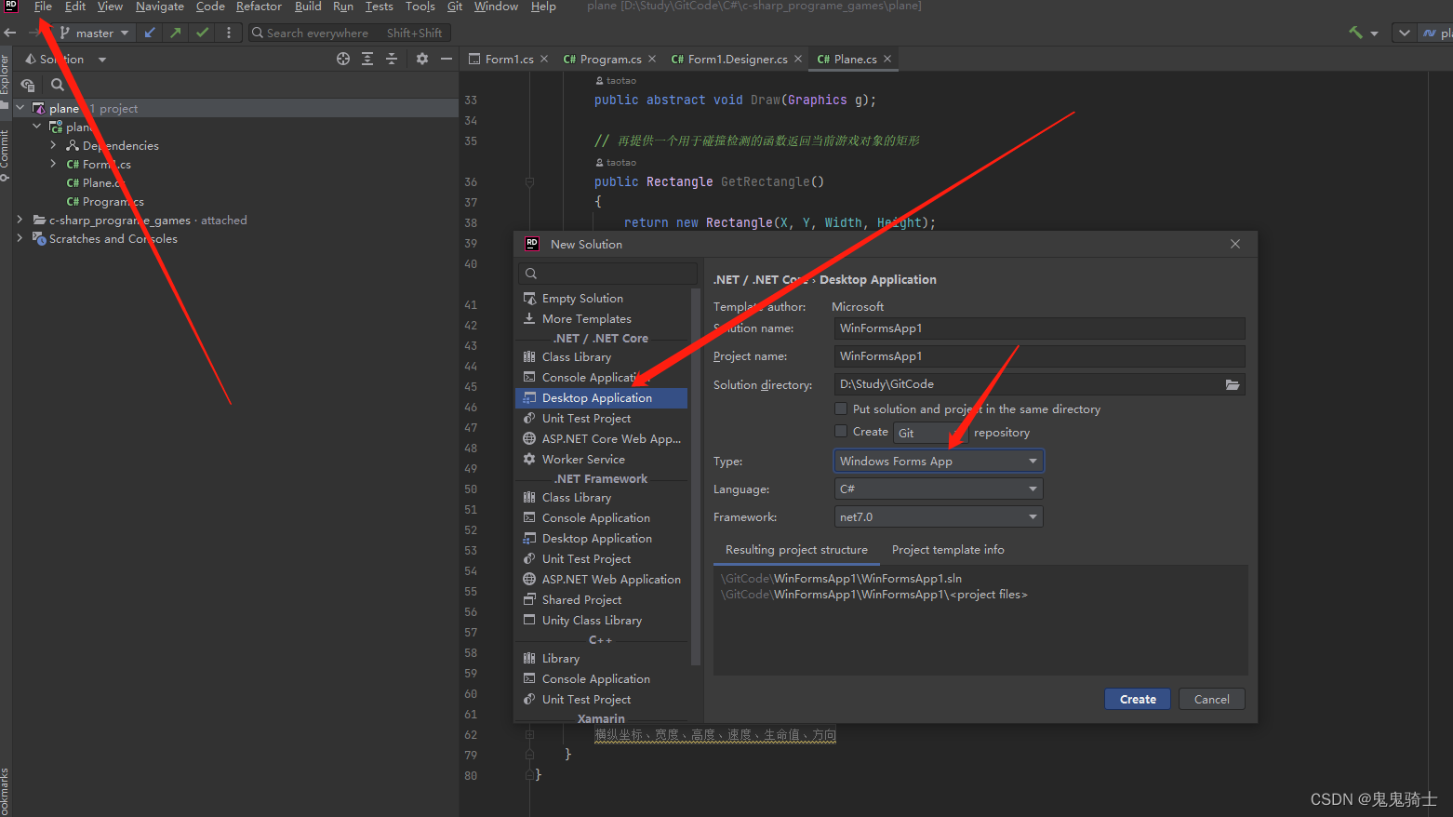Open the Edit menu

(75, 7)
